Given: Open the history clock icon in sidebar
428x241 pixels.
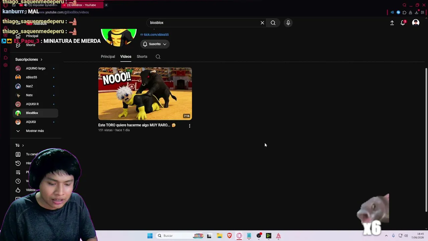Looking at the screenshot, I should pos(18,163).
